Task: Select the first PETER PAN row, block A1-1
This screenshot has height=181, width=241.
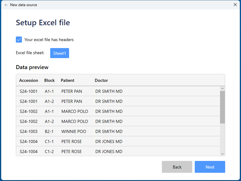Action: 72,91
